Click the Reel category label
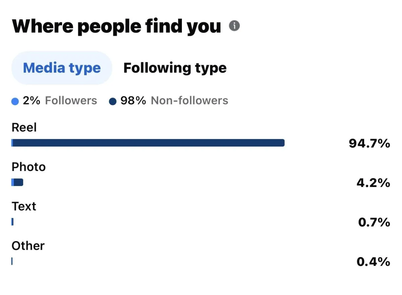 [x=24, y=128]
